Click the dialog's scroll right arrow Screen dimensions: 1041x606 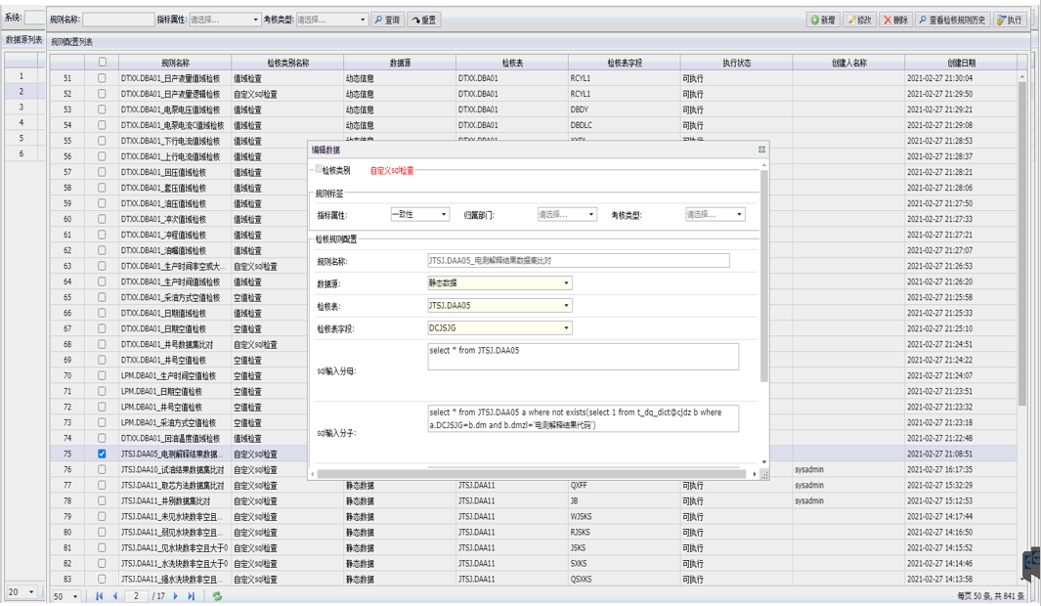pyautogui.click(x=755, y=474)
